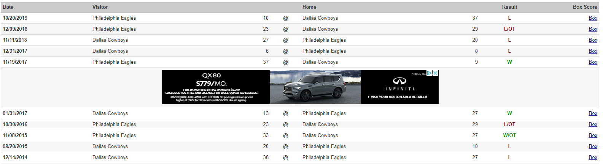
Task: View the Box score for the 12/31/2017 game
Action: coord(593,51)
